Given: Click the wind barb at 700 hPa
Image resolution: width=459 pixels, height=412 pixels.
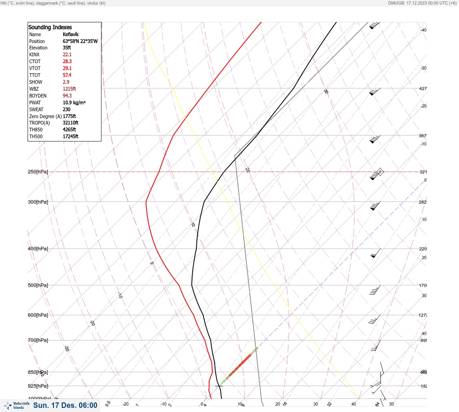Looking at the screenshot, I should click(x=376, y=346).
